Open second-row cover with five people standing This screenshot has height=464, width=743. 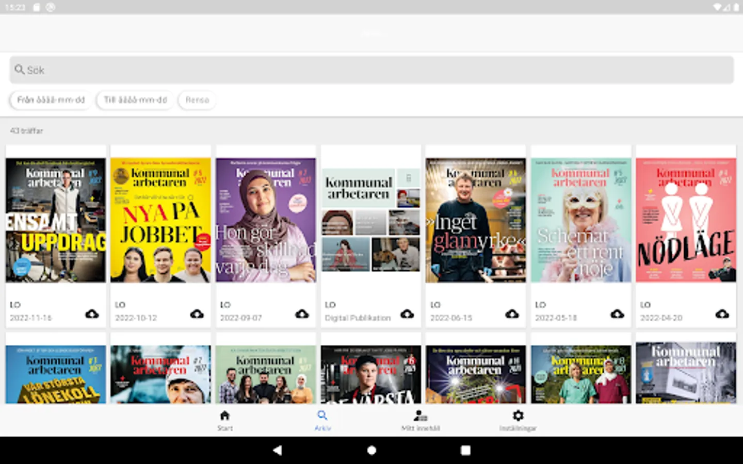coord(266,374)
